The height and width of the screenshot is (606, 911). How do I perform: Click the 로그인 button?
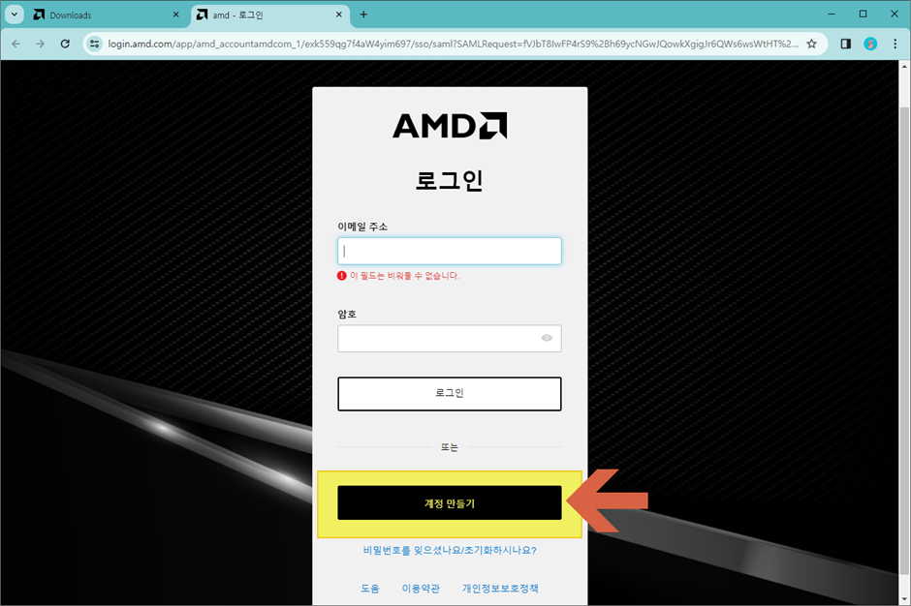pos(450,394)
